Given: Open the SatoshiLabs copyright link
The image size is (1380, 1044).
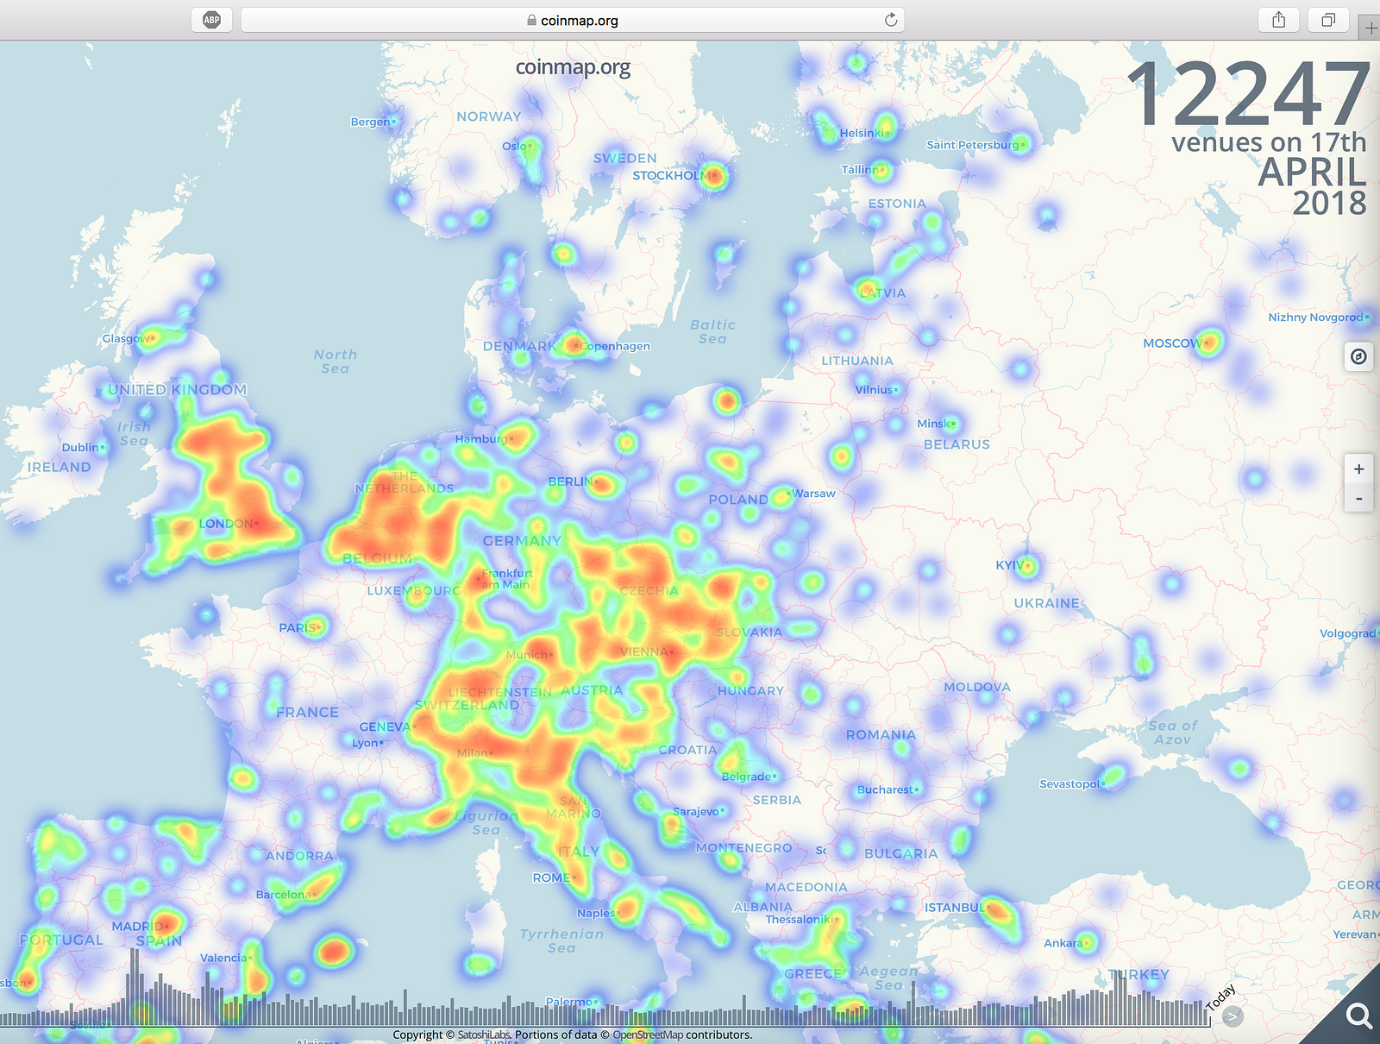Looking at the screenshot, I should [x=484, y=1035].
